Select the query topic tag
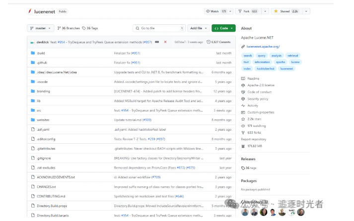The width and height of the screenshot is (354, 221). [x=262, y=55]
